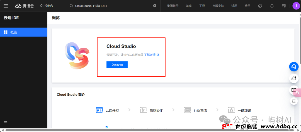Click the 立即使用 button
Image resolution: width=301 pixels, height=132 pixels.
tap(117, 65)
